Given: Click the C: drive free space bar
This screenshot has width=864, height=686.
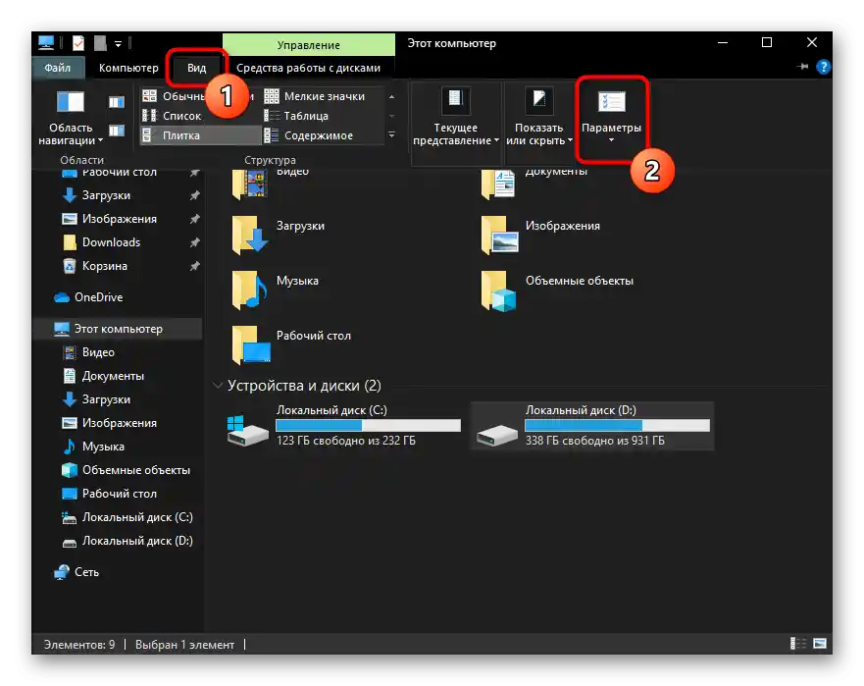Looking at the screenshot, I should point(368,425).
